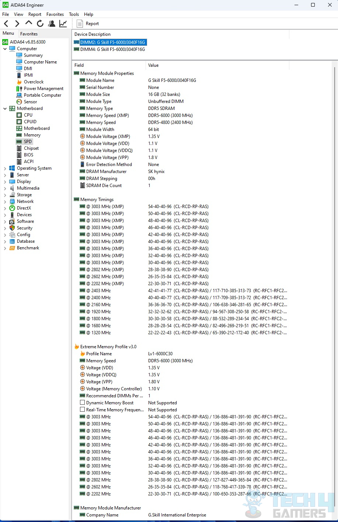Image resolution: width=338 pixels, height=522 pixels.
Task: Toggle Dynamic Memory Boost checkbox
Action: 83,403
